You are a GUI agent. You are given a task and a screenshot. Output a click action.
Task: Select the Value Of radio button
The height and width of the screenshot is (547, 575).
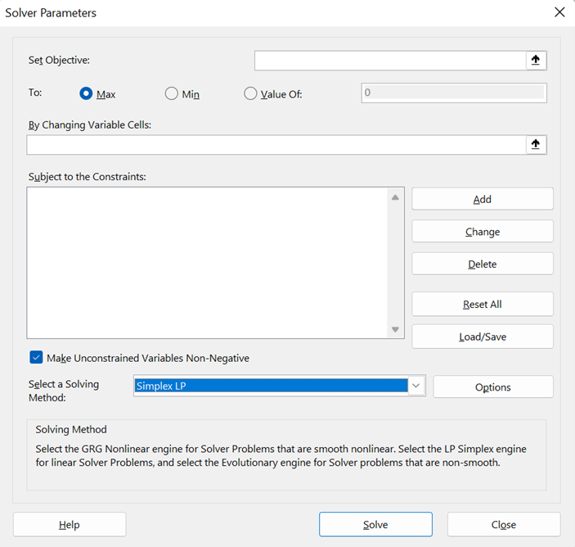[250, 93]
